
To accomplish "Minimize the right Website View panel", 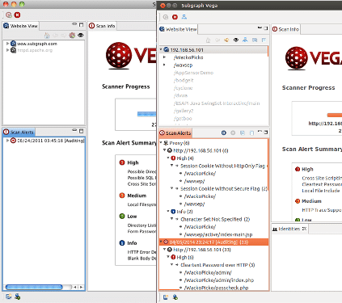I will point(260,28).
